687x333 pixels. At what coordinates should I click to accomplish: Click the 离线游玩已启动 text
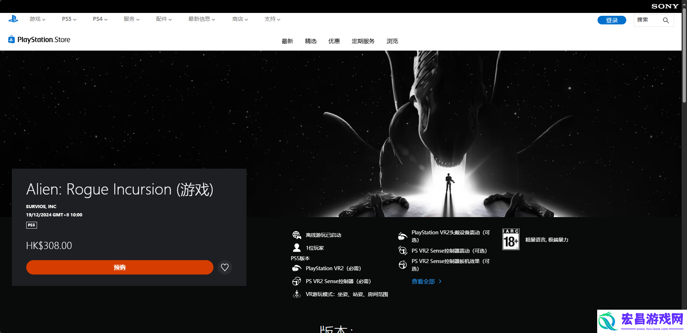click(323, 235)
